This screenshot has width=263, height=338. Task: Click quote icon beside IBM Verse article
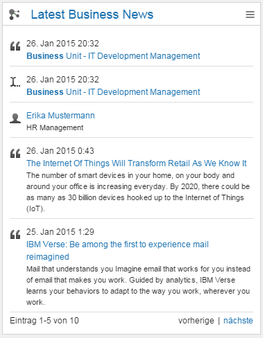(x=15, y=234)
